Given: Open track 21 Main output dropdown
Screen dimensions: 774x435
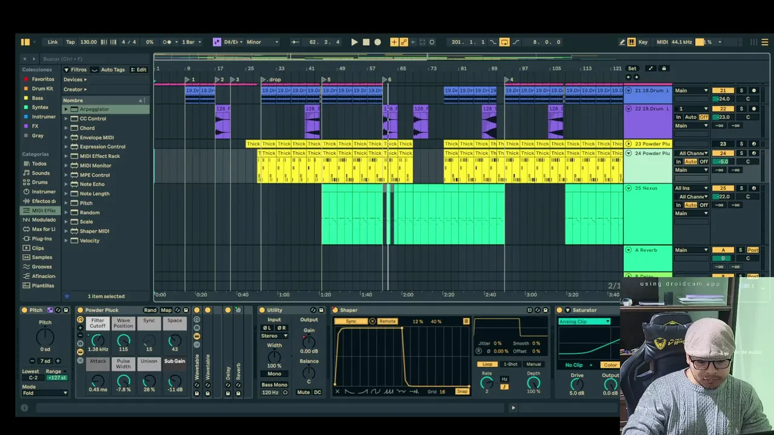Looking at the screenshot, I should [x=692, y=91].
